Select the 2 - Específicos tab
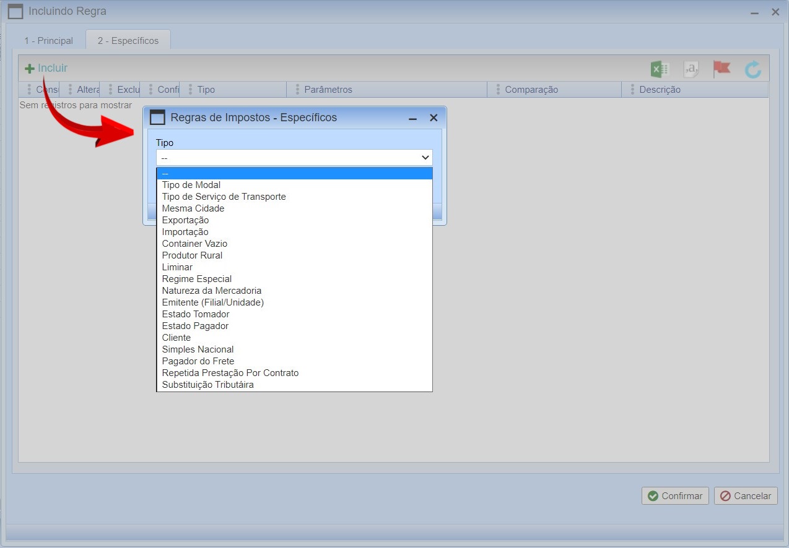The image size is (789, 548). [128, 41]
